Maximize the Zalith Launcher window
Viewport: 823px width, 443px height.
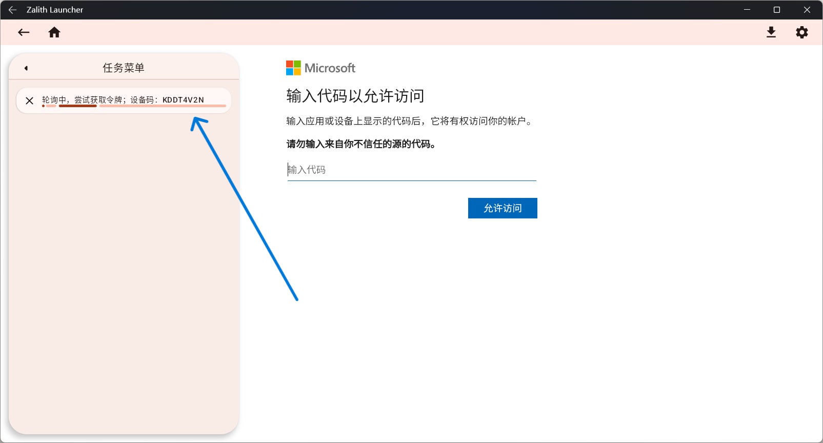tap(777, 10)
